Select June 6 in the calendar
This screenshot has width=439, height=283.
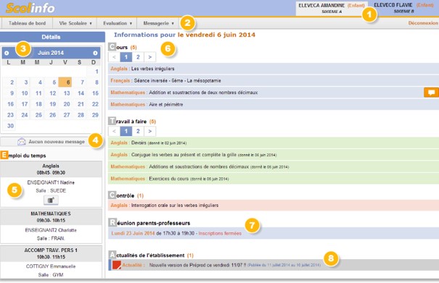click(65, 82)
